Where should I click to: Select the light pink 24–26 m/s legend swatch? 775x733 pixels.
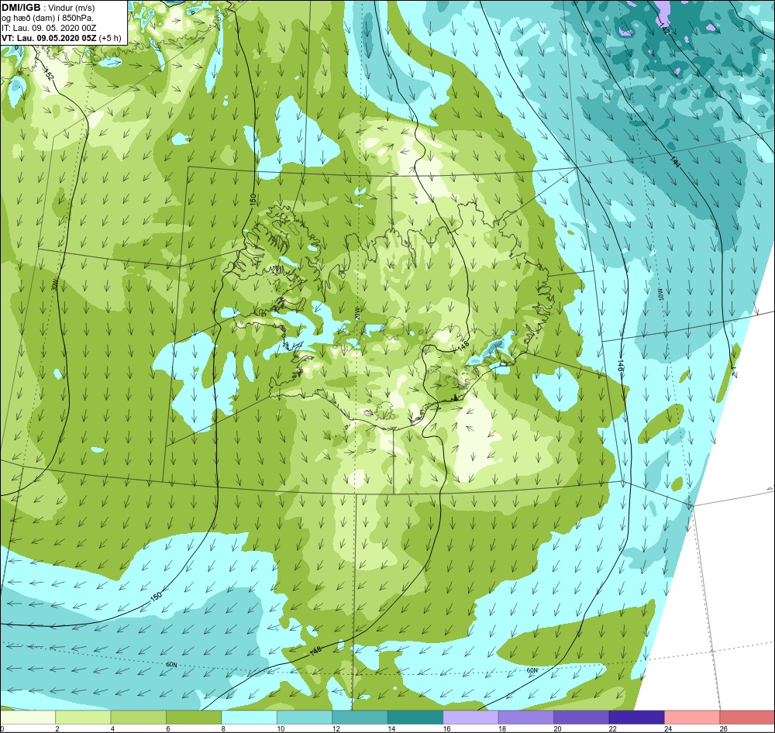(x=692, y=718)
